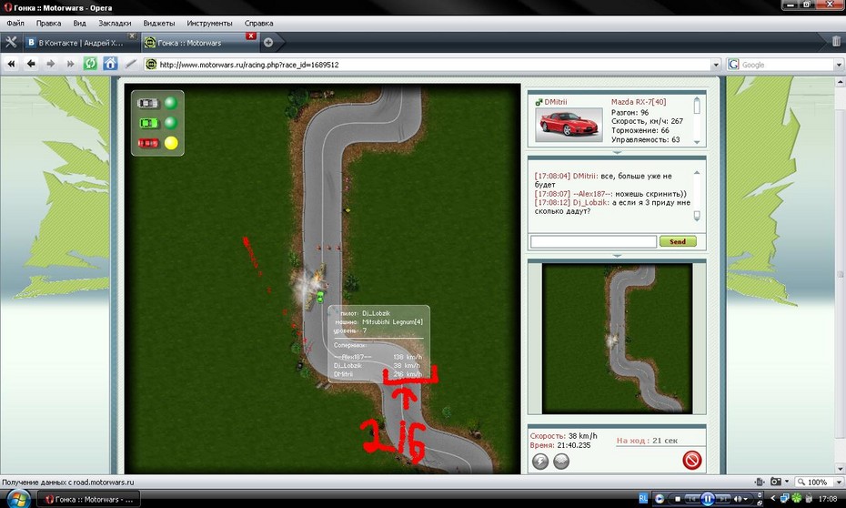Image resolution: width=846 pixels, height=508 pixels.
Task: Click the red car yellow status light
Action: [171, 143]
